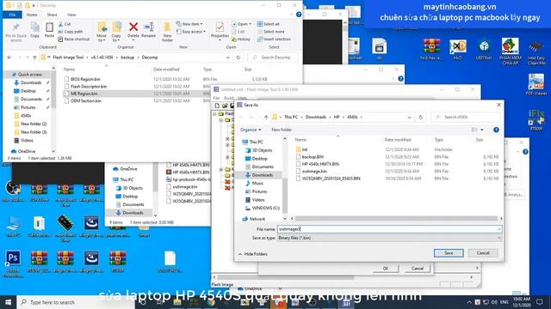Open the Organize dropdown in Save As

[x=251, y=130]
